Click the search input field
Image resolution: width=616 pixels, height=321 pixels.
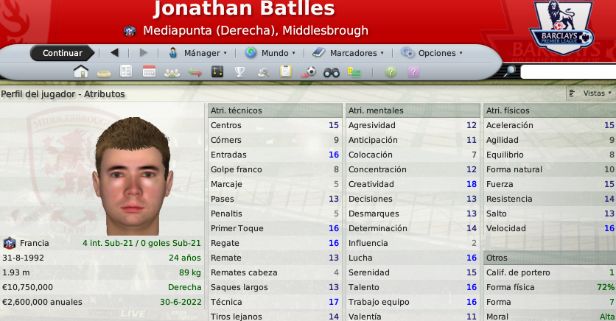tap(568, 72)
